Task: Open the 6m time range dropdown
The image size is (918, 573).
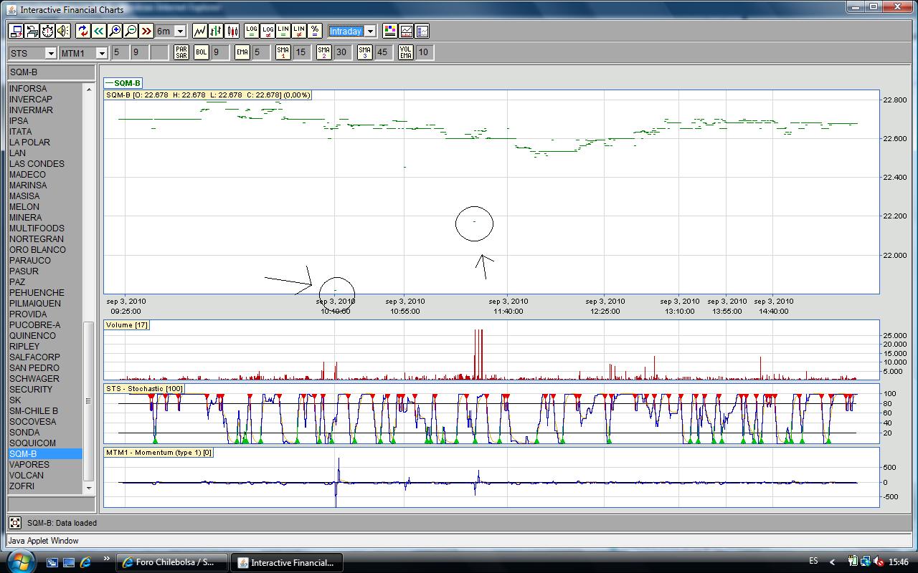Action: (x=180, y=32)
